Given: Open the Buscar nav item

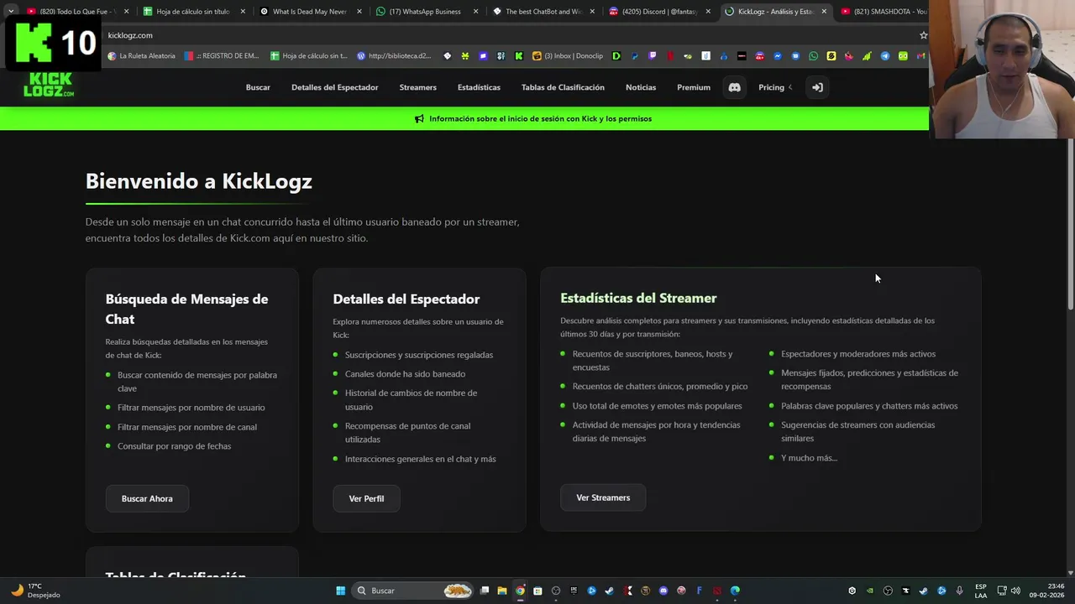Looking at the screenshot, I should pos(258,87).
